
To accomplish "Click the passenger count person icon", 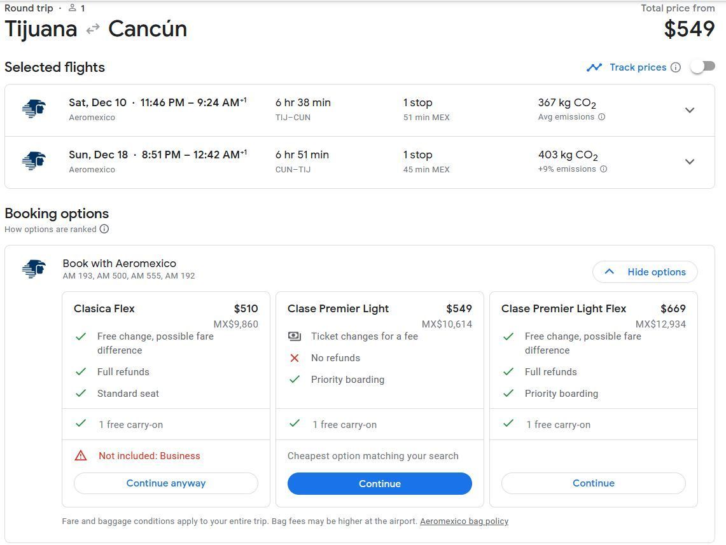I will coord(73,8).
